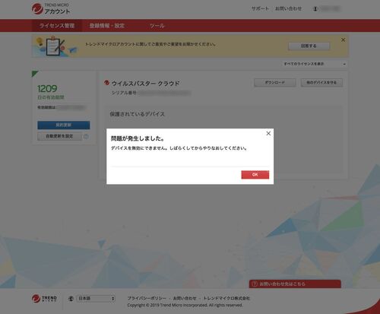This screenshot has width=380, height=314.
Task: Click the globe language icon in footer
Action: (71, 299)
